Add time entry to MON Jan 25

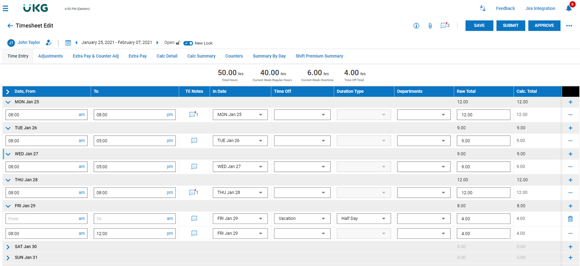(570, 102)
